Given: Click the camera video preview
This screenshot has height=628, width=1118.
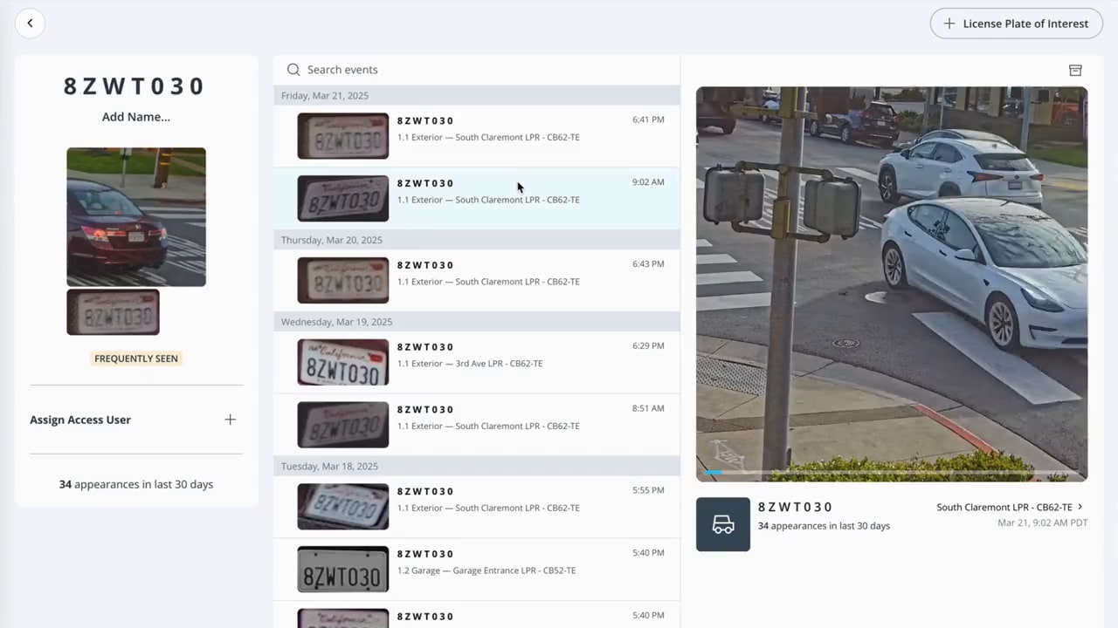Looking at the screenshot, I should coord(892,283).
